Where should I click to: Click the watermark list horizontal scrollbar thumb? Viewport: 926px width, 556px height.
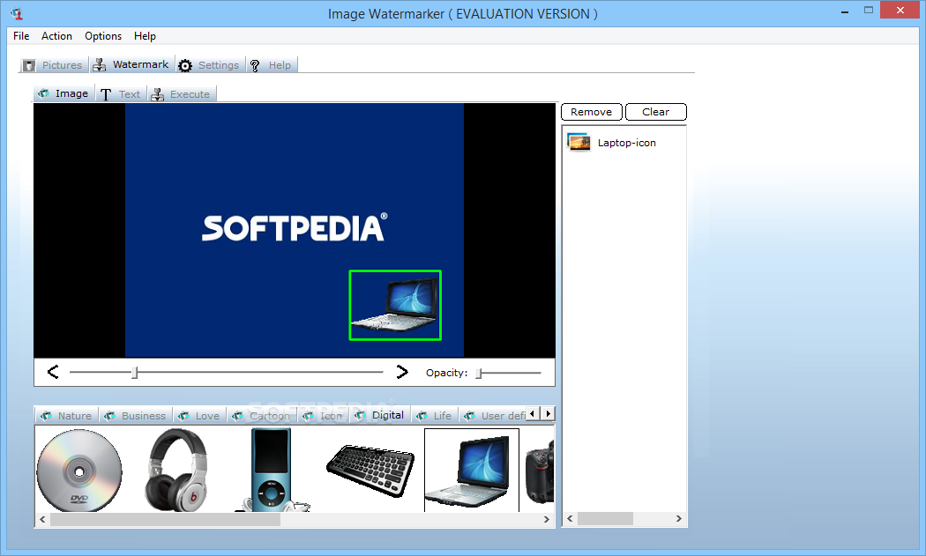pos(605,519)
